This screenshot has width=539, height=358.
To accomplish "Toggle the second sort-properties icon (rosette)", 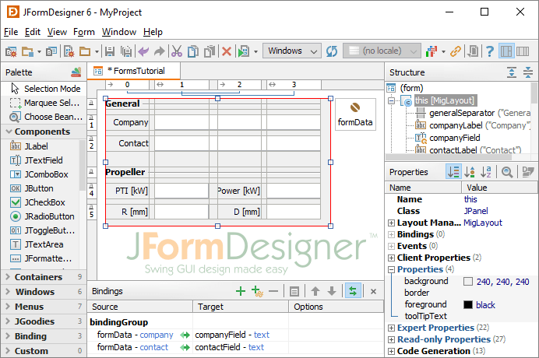I will tap(470, 172).
